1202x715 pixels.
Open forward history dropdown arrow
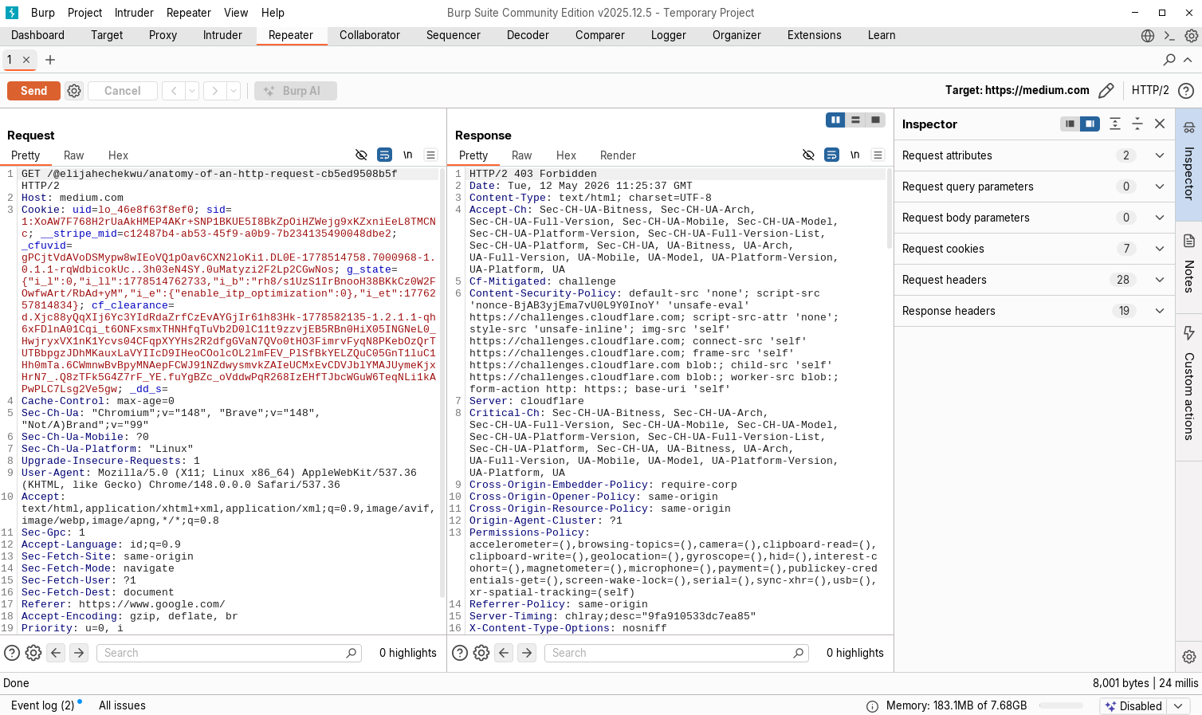pyautogui.click(x=234, y=91)
